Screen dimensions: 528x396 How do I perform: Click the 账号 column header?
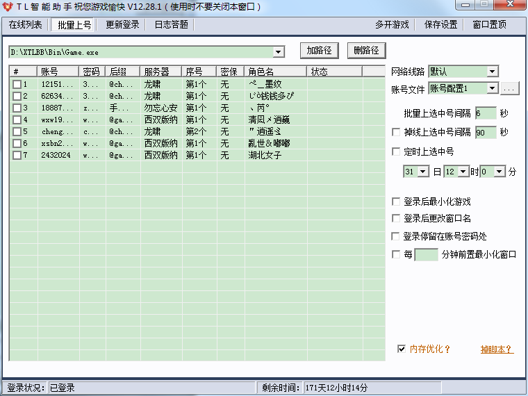(58, 72)
